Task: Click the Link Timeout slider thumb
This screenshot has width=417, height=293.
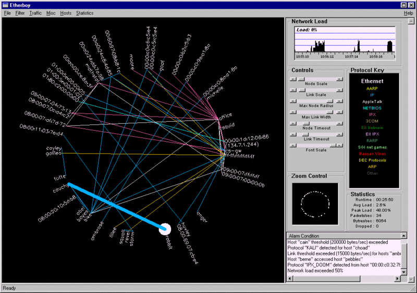Action: (x=305, y=134)
